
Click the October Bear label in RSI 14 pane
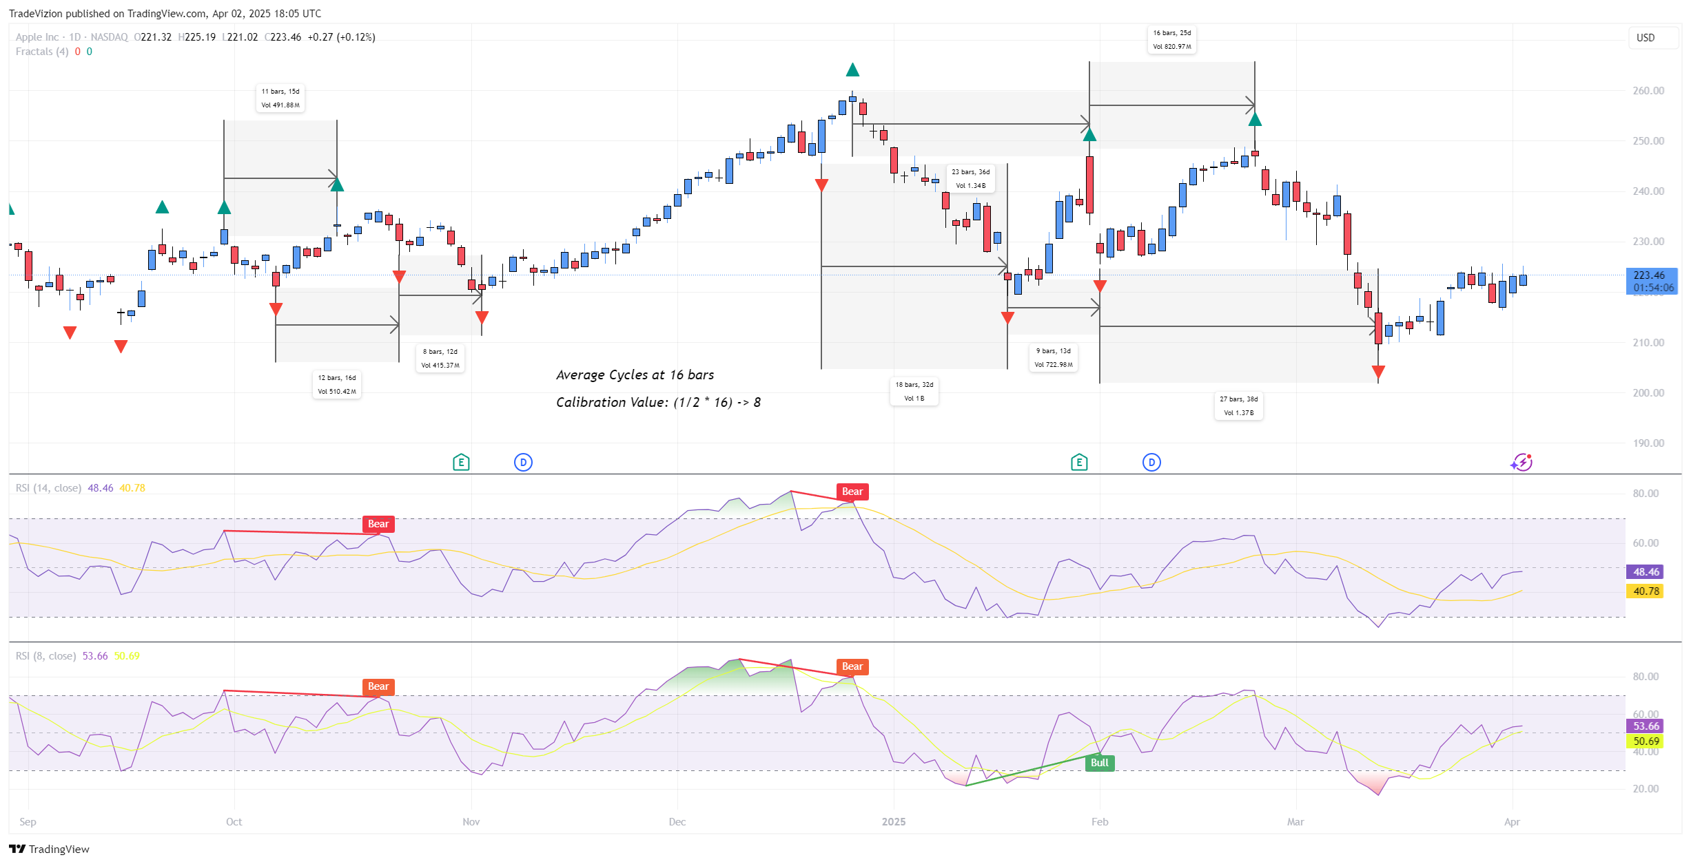point(378,524)
